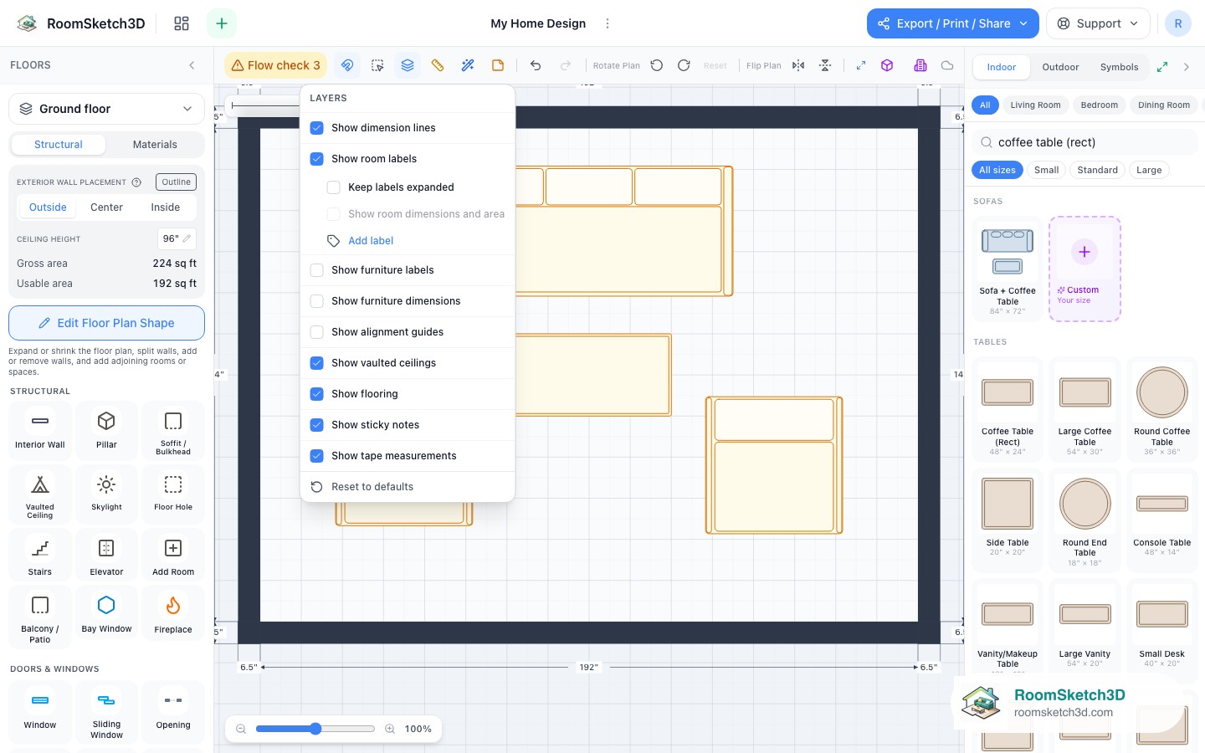Screen dimensions: 1205x753
Task: Click Reset to defaults
Action: click(x=372, y=487)
